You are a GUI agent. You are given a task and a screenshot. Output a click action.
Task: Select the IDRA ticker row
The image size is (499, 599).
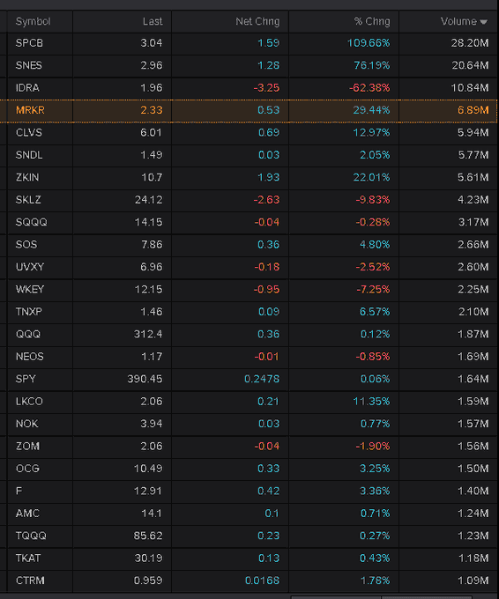point(249,88)
